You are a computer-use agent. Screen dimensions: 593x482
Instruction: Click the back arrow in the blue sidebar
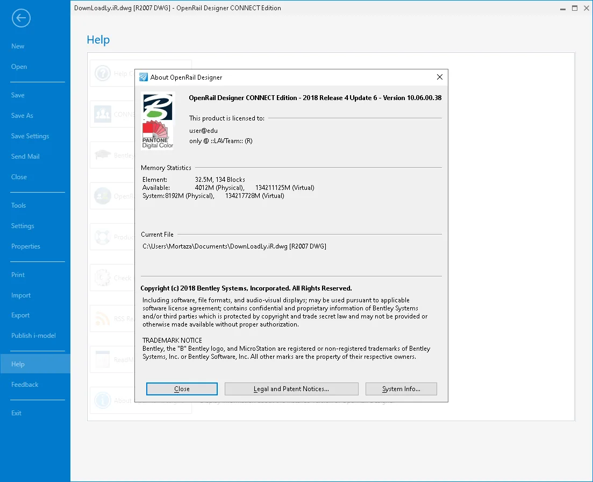[21, 18]
